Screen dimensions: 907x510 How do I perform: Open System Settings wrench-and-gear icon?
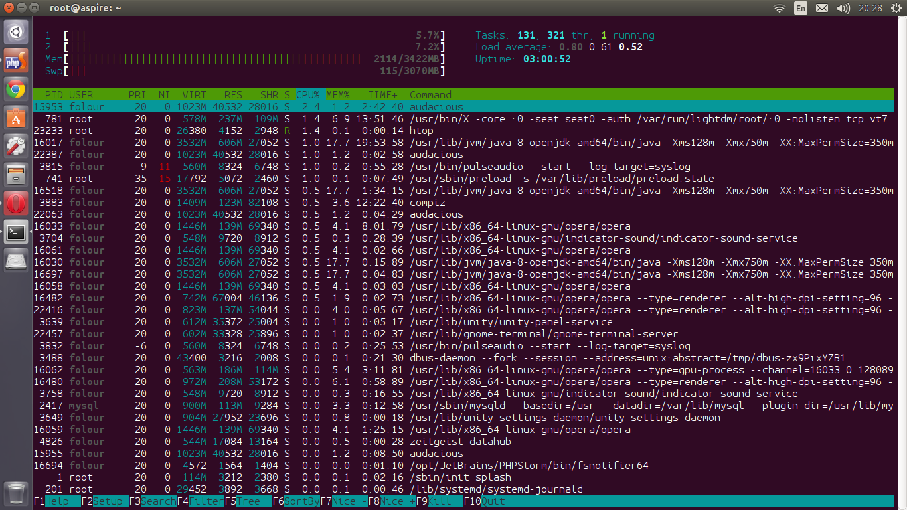click(x=16, y=147)
